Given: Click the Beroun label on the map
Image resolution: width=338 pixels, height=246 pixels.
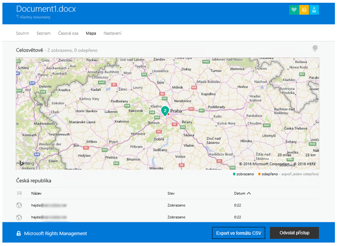Looking at the screenshot, I should [x=154, y=123].
